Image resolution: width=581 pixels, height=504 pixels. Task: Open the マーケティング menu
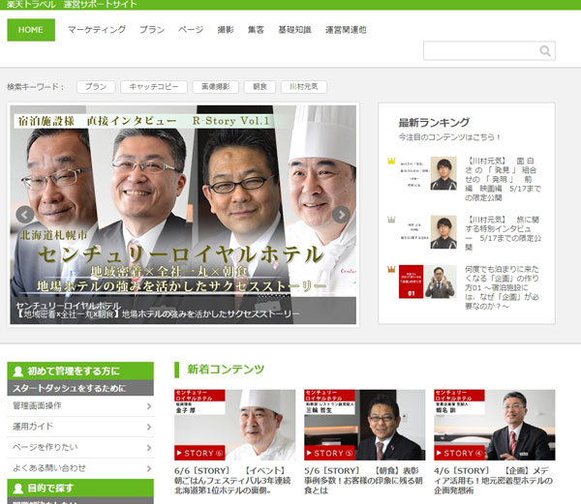tap(97, 30)
